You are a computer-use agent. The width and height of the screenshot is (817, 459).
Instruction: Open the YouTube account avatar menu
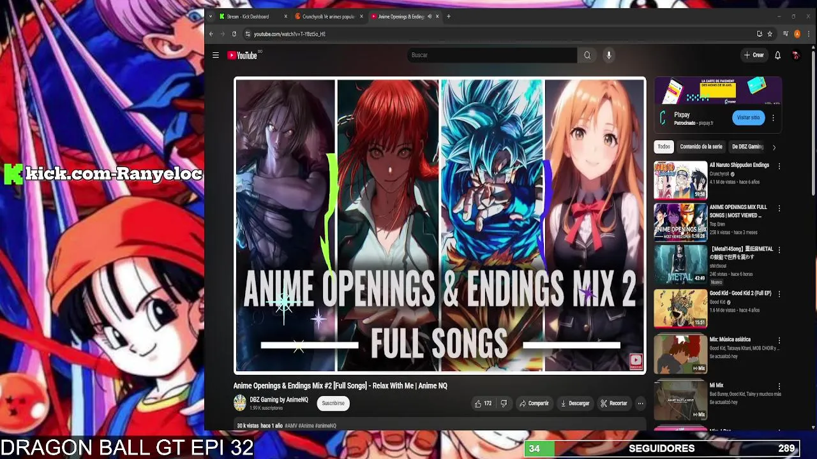tap(795, 55)
